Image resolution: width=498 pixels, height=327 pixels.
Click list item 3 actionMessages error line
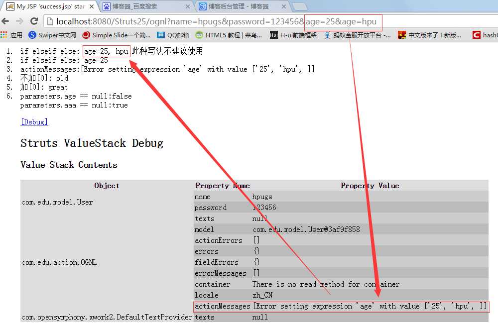pyautogui.click(x=167, y=69)
